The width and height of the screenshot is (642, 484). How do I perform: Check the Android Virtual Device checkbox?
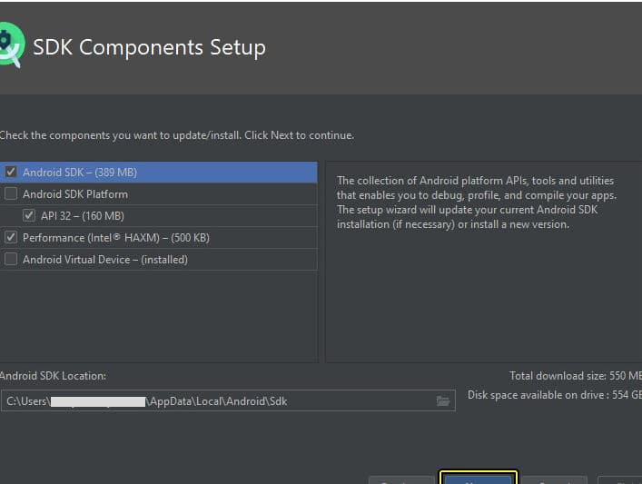(x=11, y=259)
